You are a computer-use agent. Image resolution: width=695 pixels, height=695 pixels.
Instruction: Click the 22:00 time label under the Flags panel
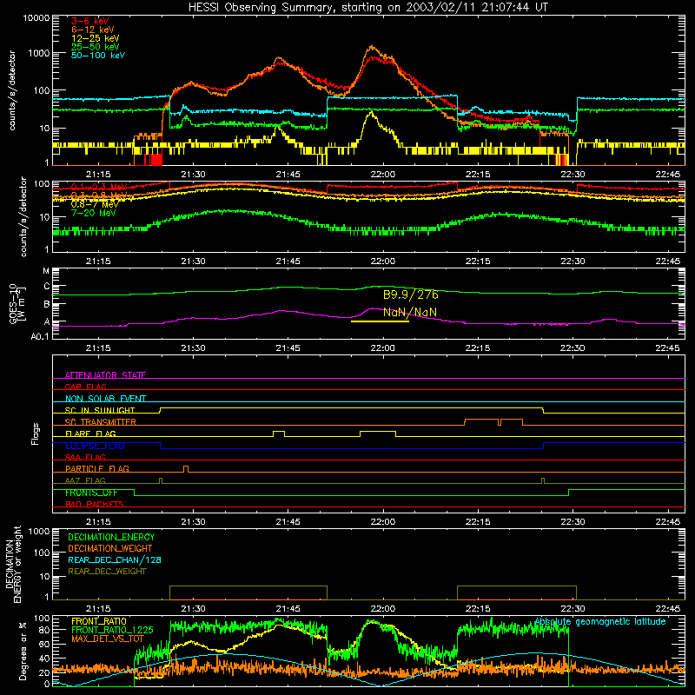pyautogui.click(x=383, y=522)
